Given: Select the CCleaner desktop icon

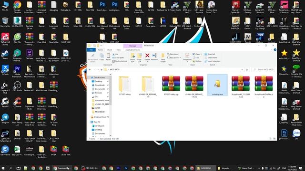Looking at the screenshot, I should (17, 103).
